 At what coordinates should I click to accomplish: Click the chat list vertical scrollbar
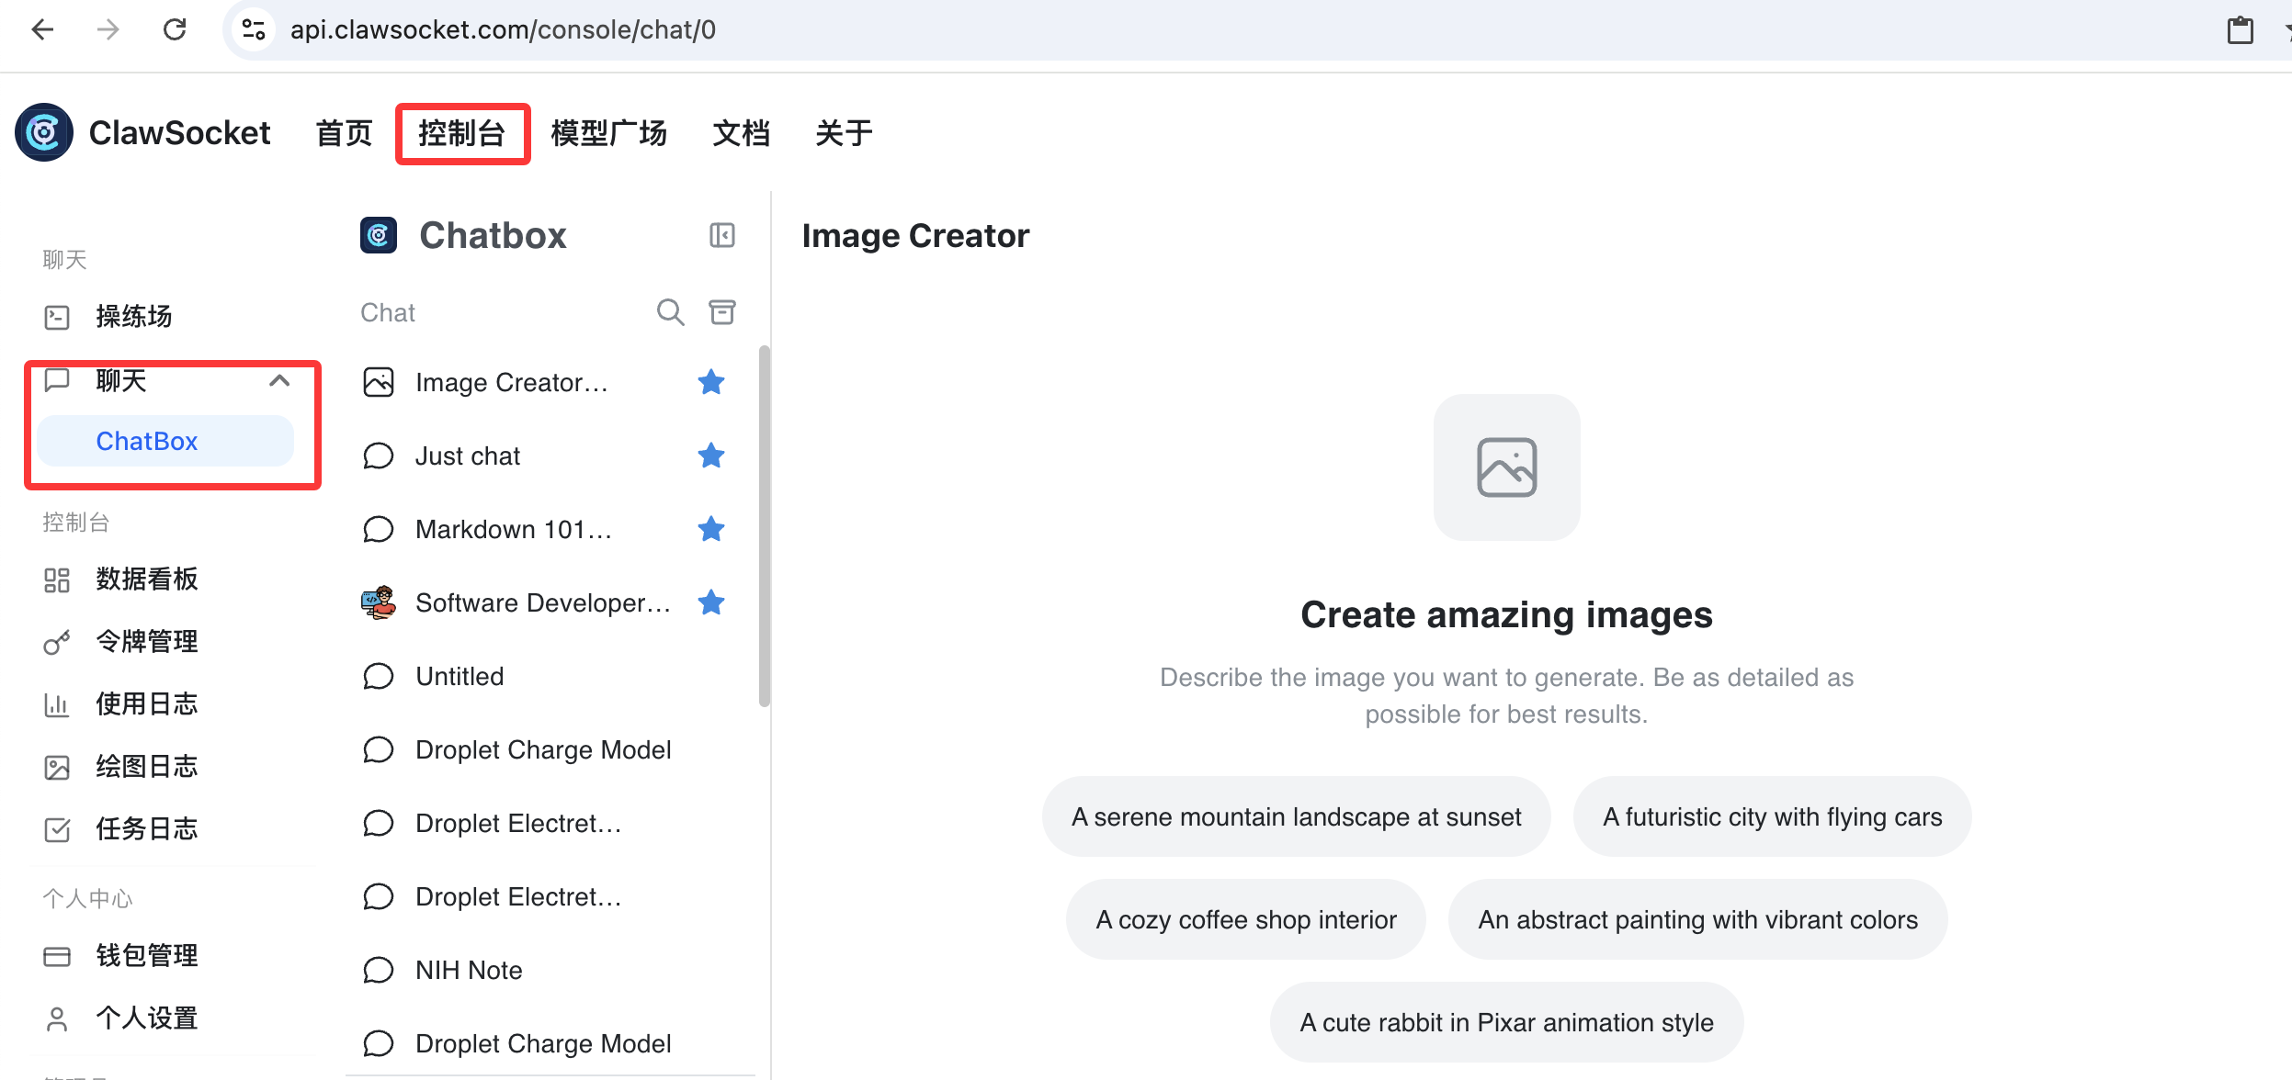click(x=764, y=525)
